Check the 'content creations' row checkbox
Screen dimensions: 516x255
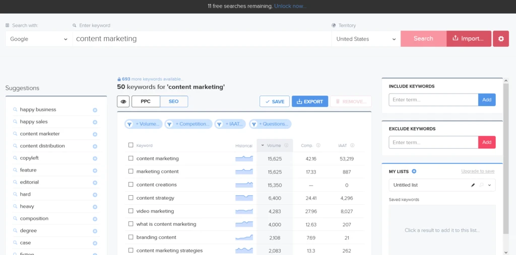pyautogui.click(x=131, y=185)
